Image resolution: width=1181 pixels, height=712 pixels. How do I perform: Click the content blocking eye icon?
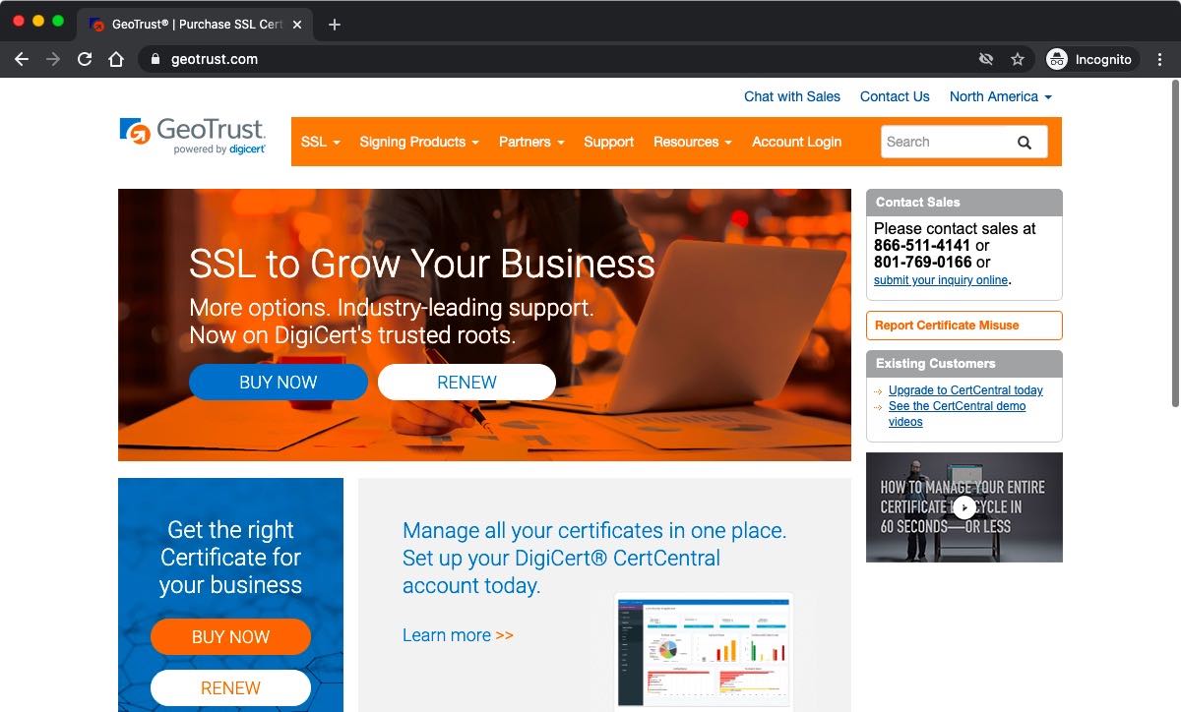pos(986,59)
